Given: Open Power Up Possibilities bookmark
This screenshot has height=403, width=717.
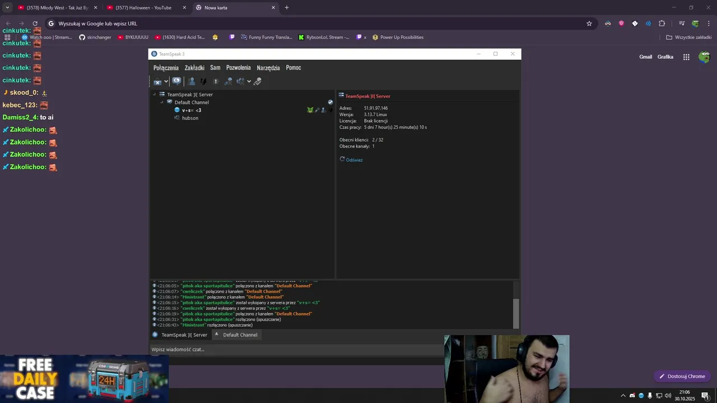Looking at the screenshot, I should tap(398, 38).
